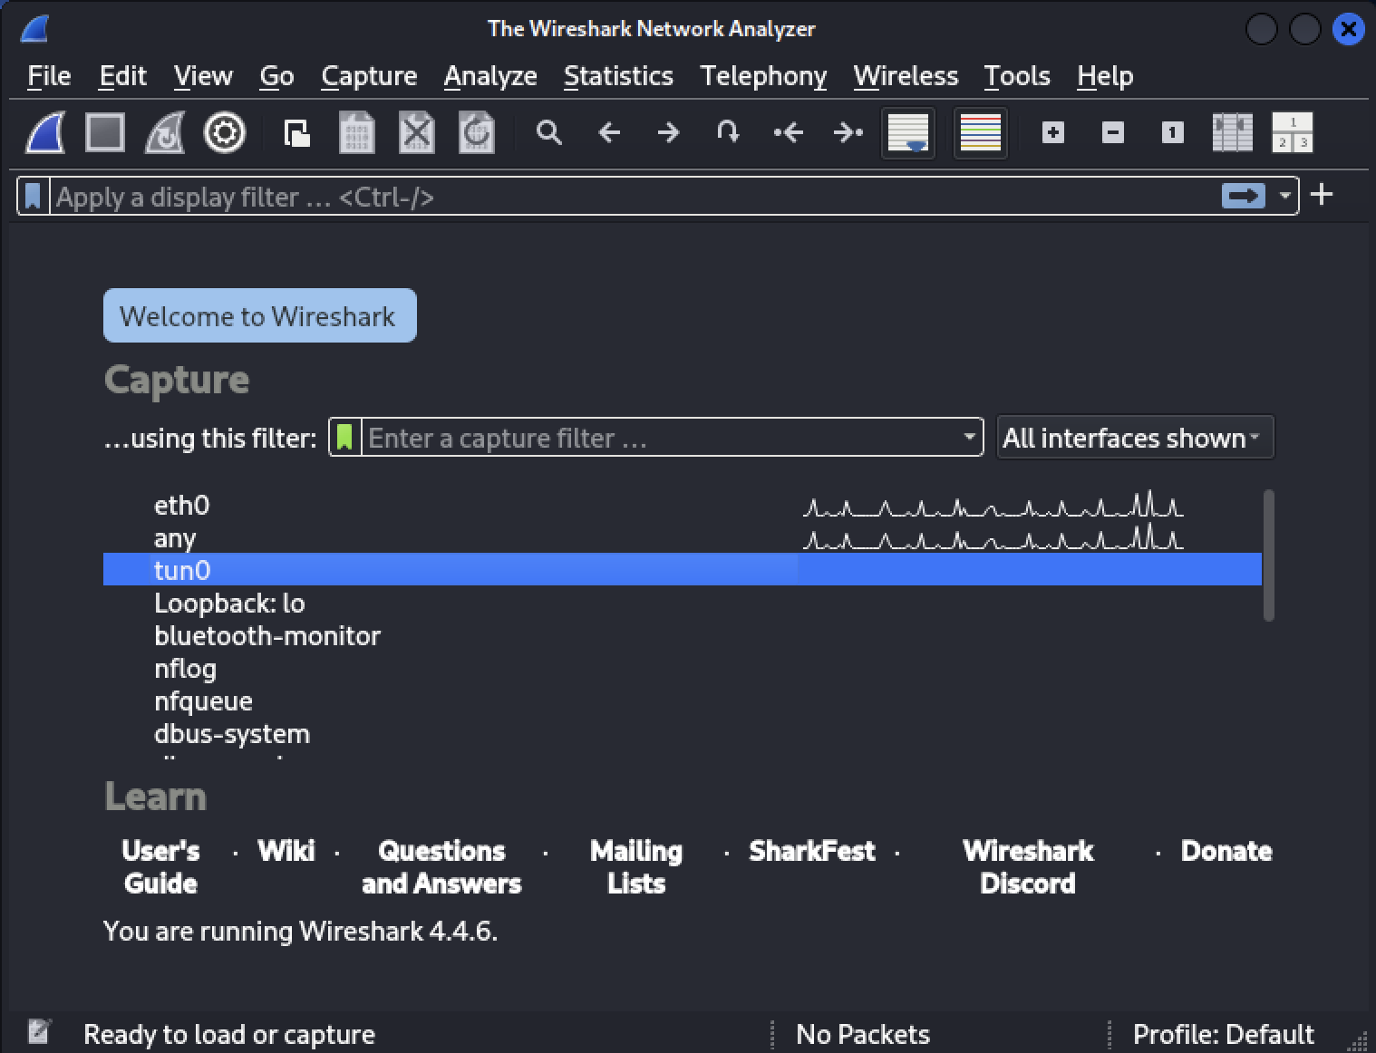
Task: Click the resize columns toolbar icon
Action: point(1233,133)
